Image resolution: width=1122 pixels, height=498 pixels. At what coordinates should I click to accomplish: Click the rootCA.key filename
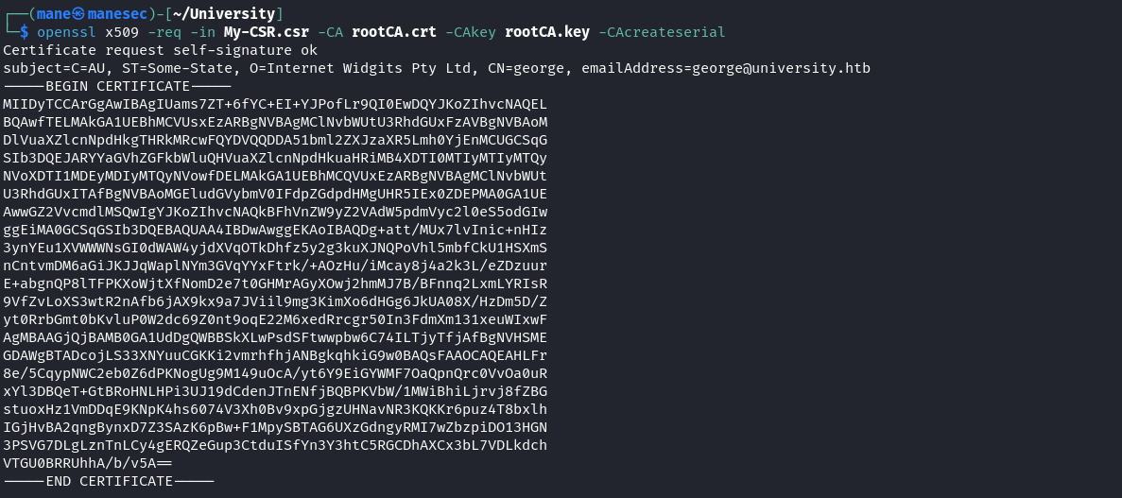546,32
